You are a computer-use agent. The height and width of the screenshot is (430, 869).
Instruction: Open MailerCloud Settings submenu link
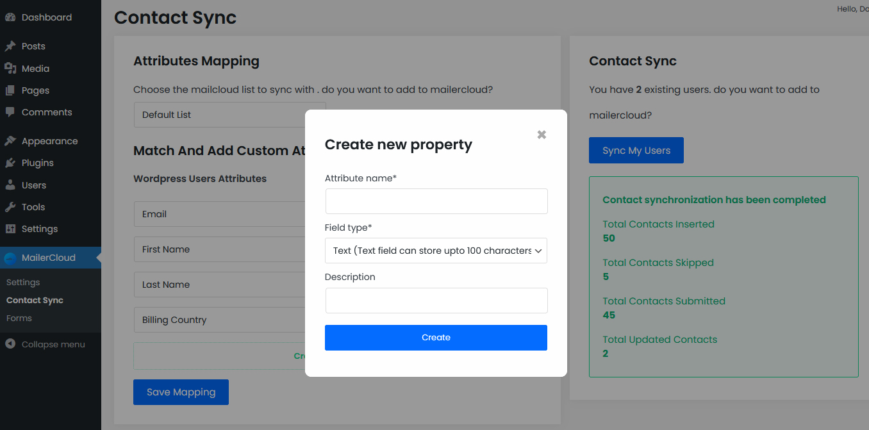point(23,282)
